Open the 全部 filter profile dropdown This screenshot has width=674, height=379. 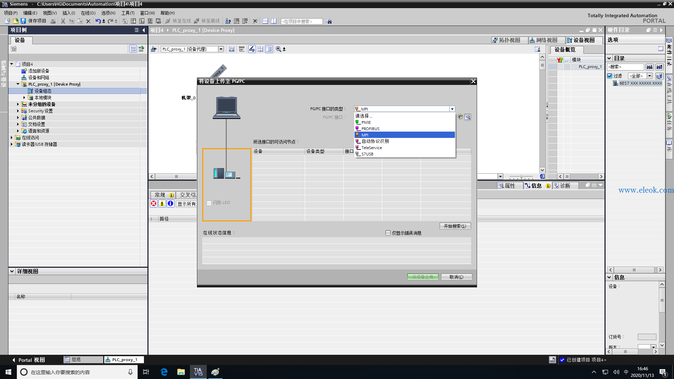click(650, 76)
